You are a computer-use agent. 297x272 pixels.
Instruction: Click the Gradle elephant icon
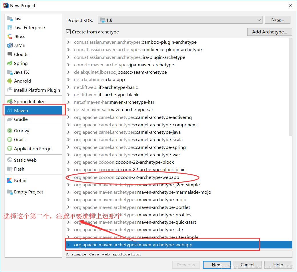10,119
